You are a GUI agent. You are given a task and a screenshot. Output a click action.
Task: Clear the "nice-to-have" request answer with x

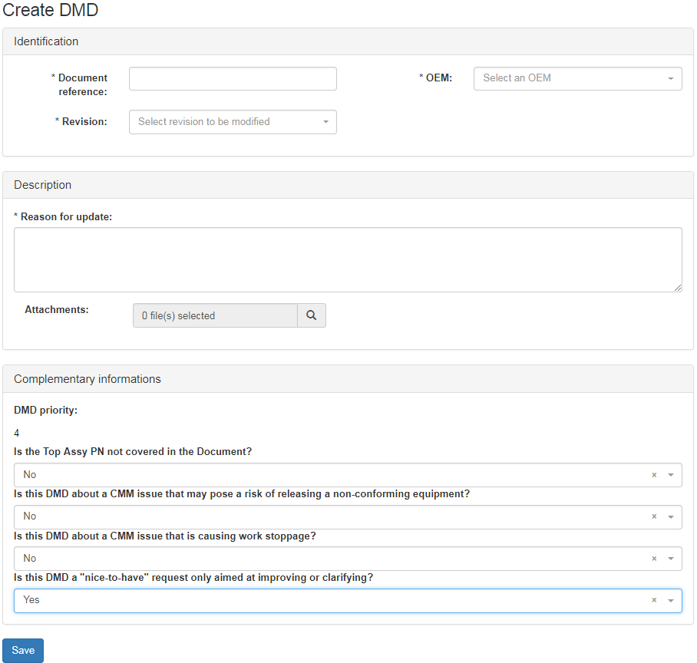coord(654,600)
